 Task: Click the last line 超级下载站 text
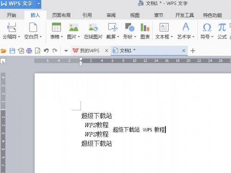click(x=97, y=143)
